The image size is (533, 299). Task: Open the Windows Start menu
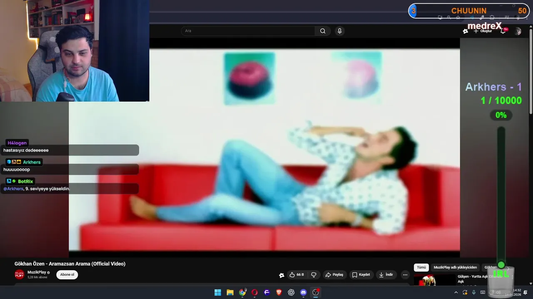[x=218, y=292]
